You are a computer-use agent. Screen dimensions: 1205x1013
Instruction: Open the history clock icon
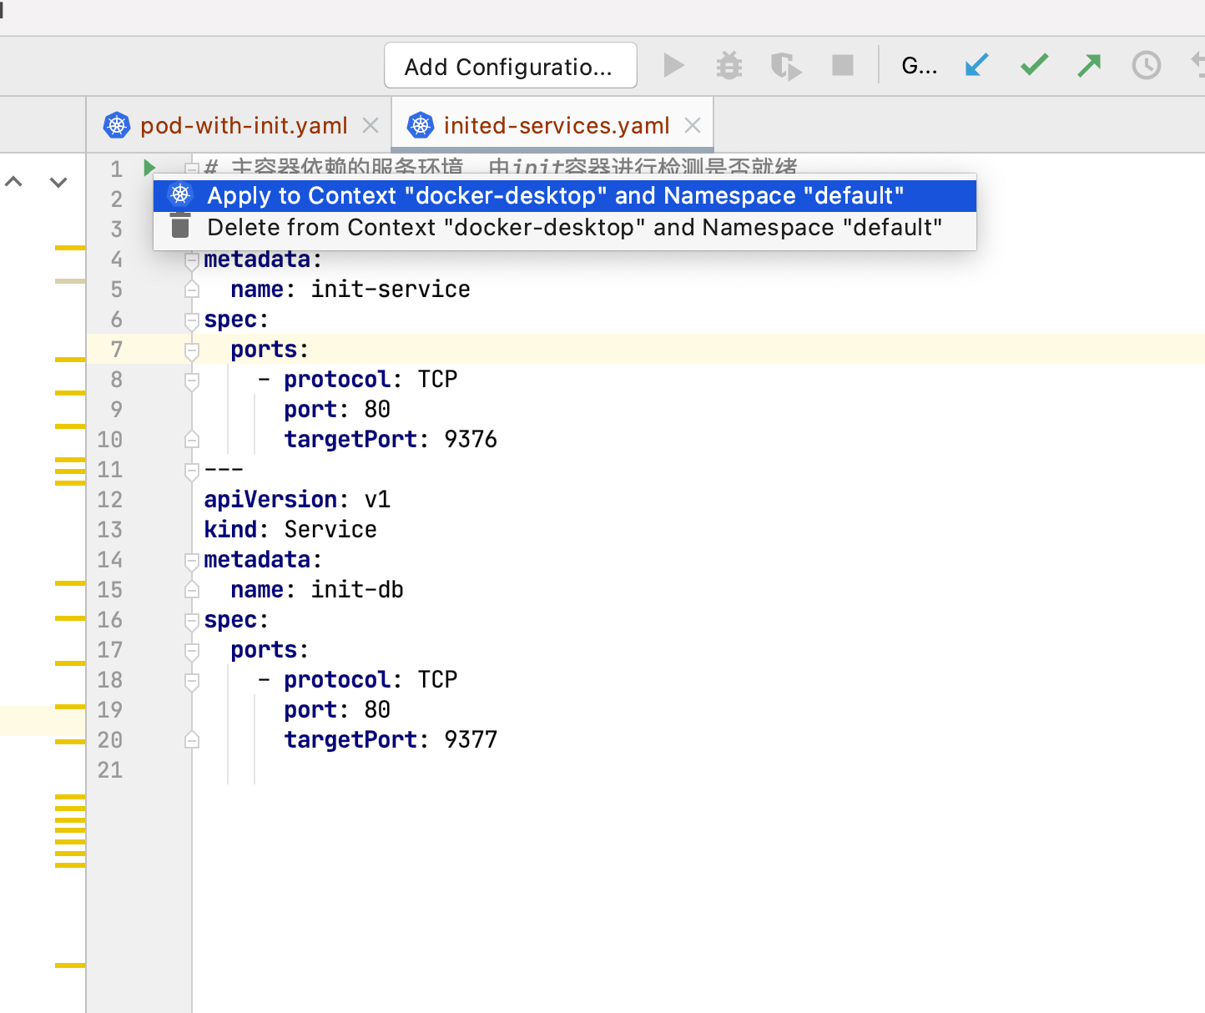(1146, 65)
